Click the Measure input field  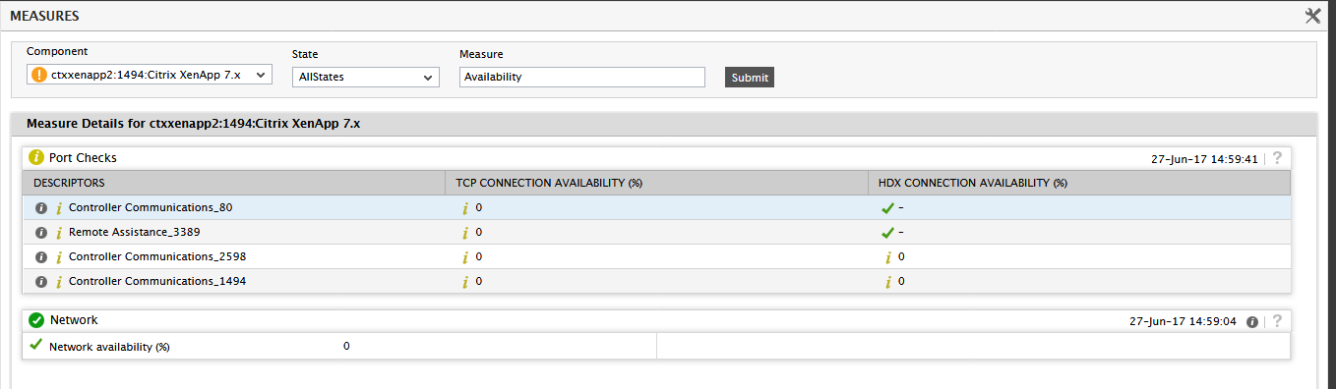582,77
